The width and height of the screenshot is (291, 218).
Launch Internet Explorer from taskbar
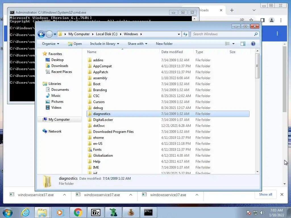(25, 212)
